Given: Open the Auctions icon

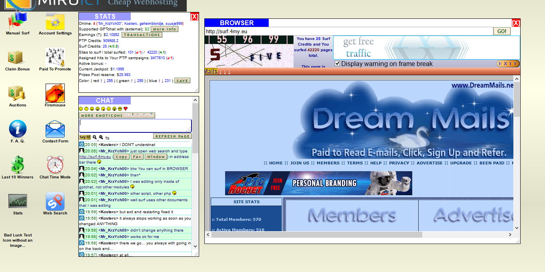Looking at the screenshot, I should coord(18,93).
